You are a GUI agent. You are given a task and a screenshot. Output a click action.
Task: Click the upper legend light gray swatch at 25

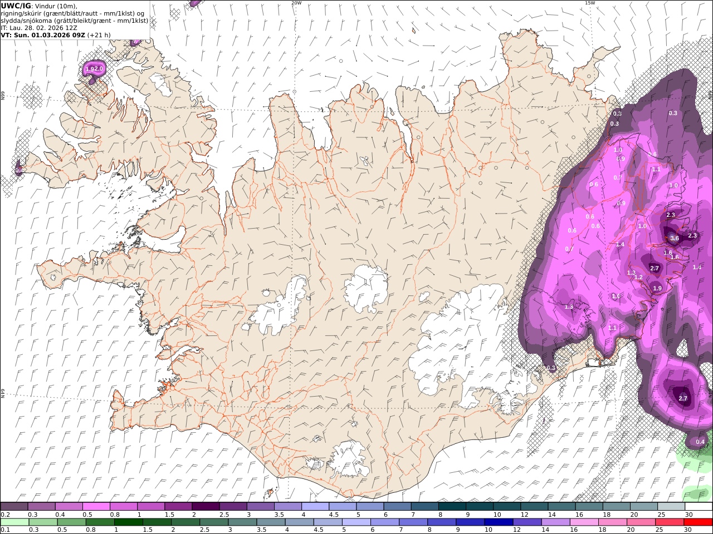tap(671, 507)
